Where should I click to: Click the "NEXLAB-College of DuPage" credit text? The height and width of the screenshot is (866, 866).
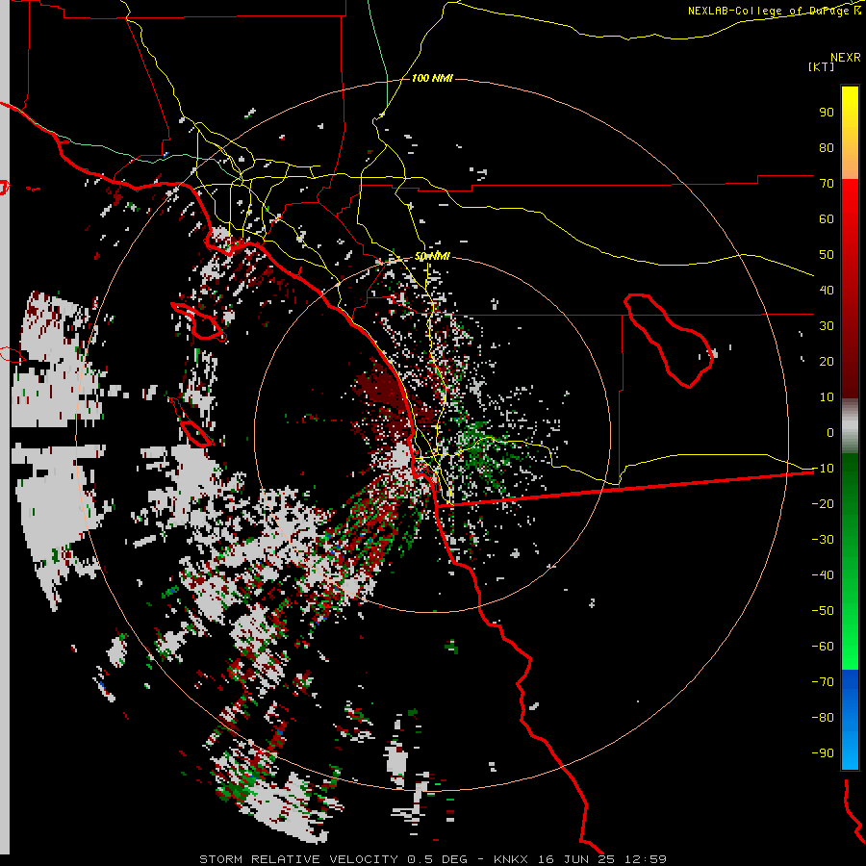click(x=771, y=11)
